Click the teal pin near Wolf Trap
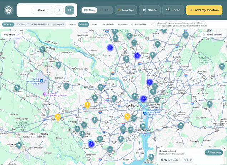 click(x=100, y=88)
